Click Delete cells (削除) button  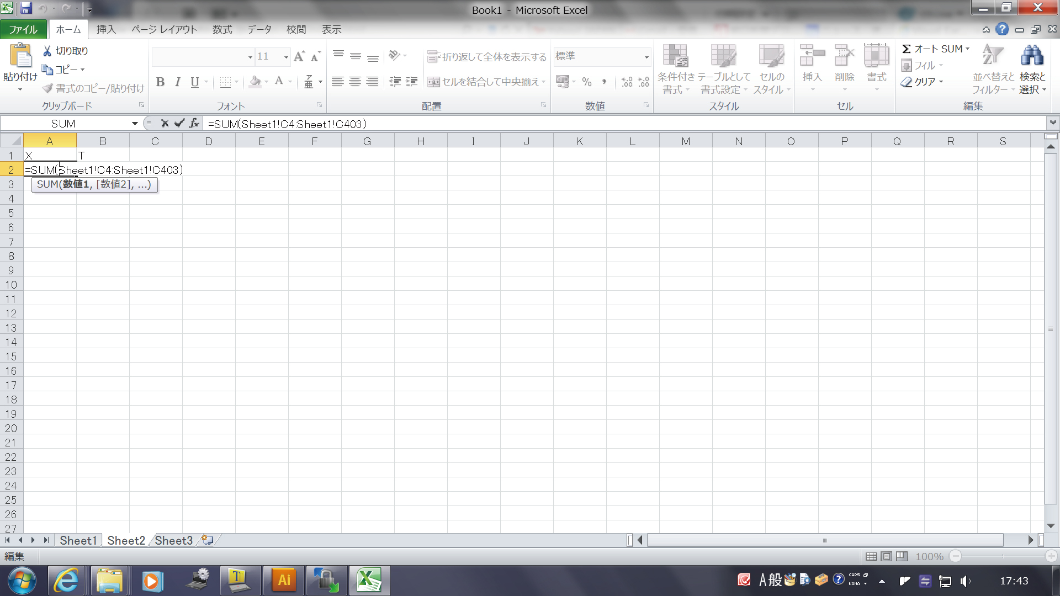click(x=844, y=67)
